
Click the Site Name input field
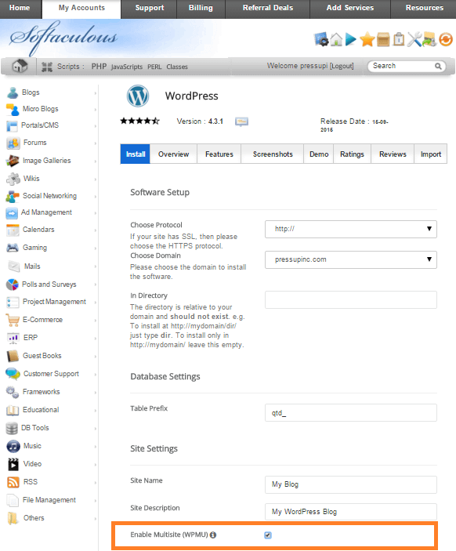pos(350,484)
